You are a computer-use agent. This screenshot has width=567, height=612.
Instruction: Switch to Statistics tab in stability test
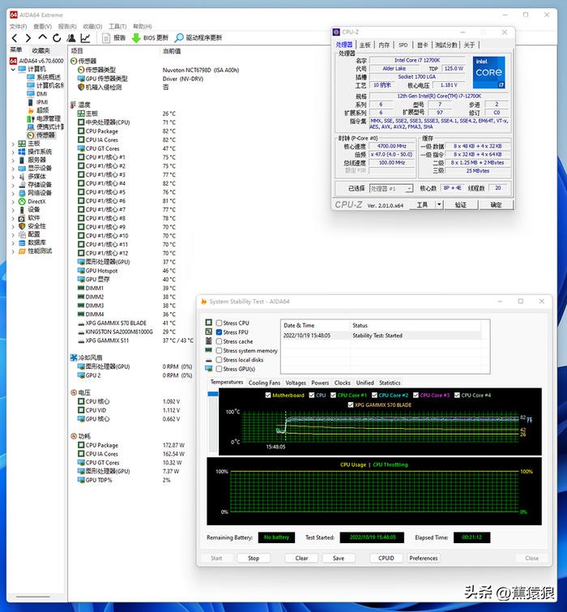point(390,383)
